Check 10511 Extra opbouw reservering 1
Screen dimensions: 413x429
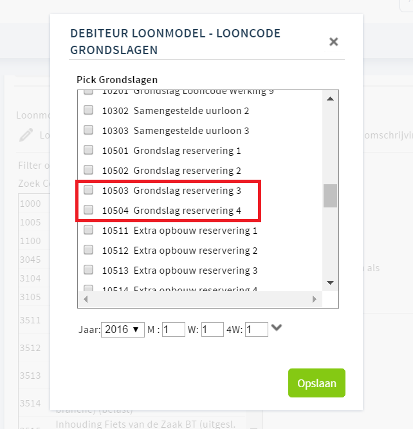[88, 230]
